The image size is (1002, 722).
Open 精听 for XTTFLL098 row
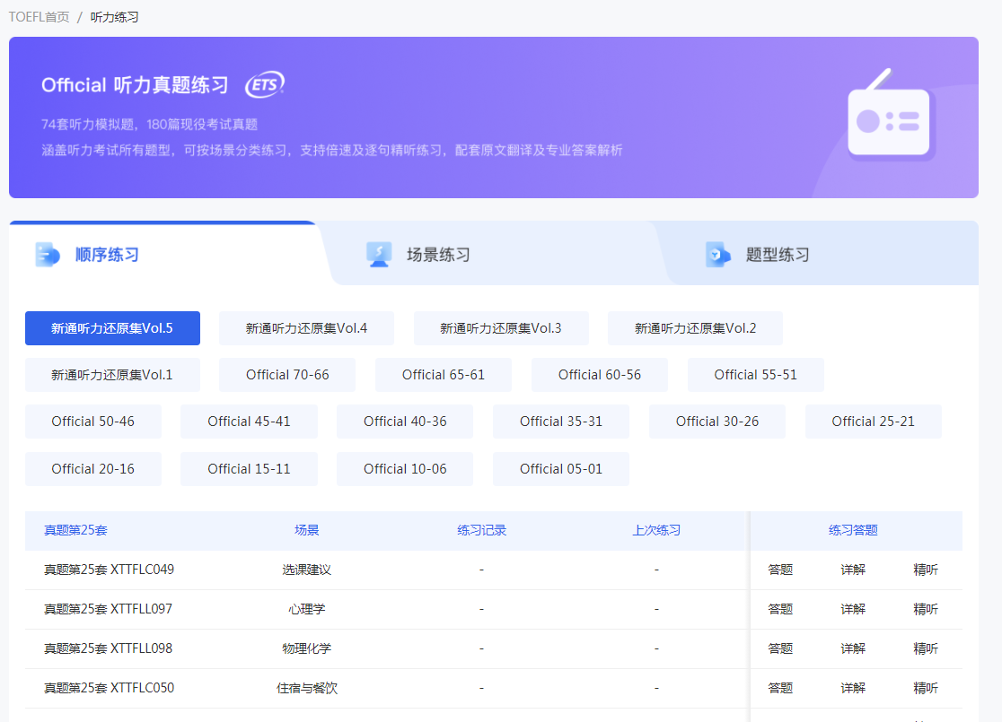coord(926,648)
